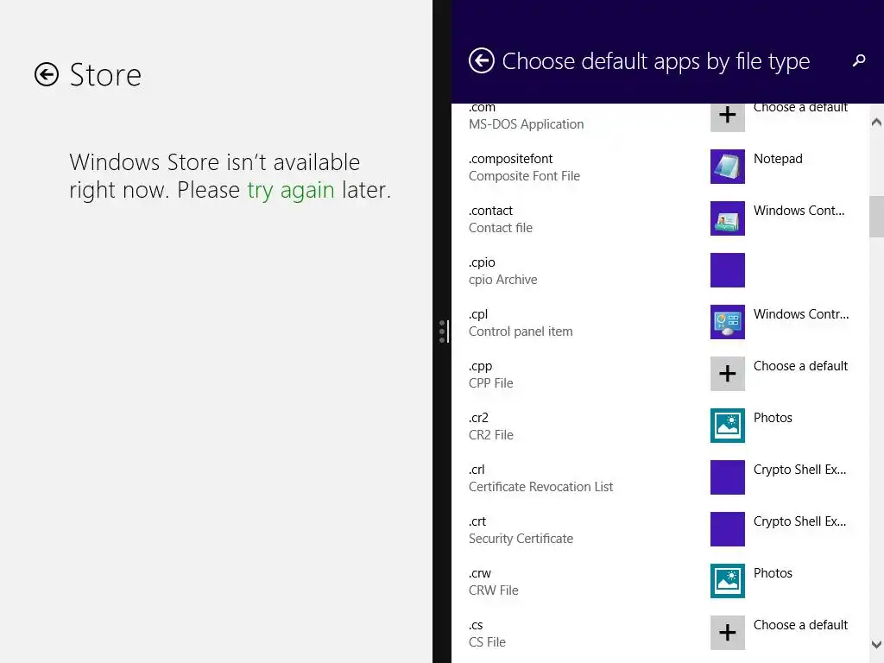Screen dimensions: 884x663
Task: Click the CR2 File description
Action: tap(491, 435)
